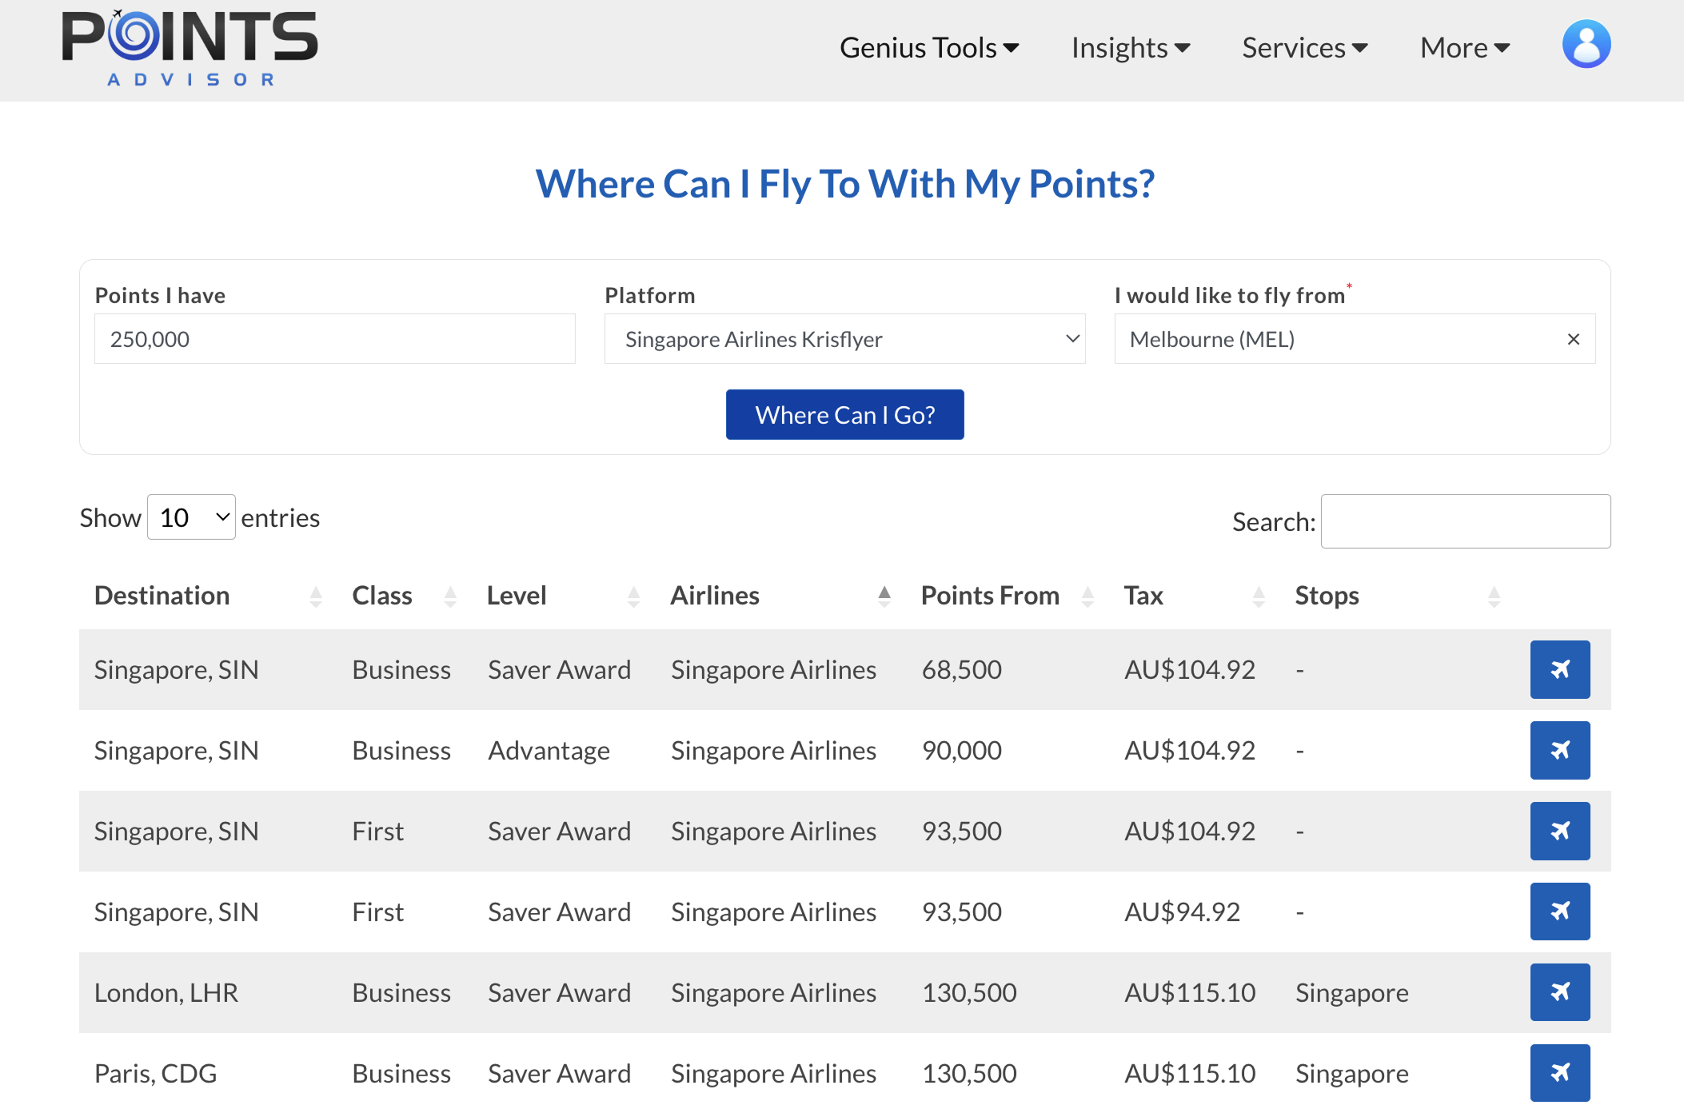Open the More menu
This screenshot has height=1113, width=1684.
click(1465, 48)
